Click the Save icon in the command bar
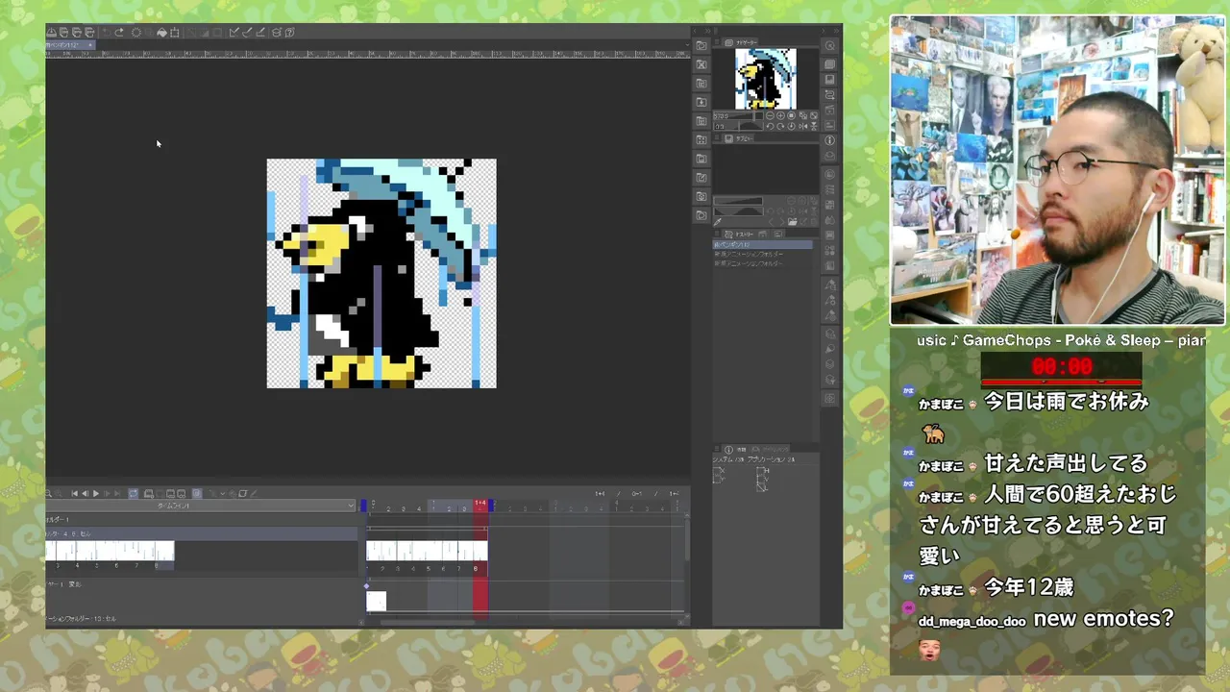The image size is (1230, 692). [89, 33]
